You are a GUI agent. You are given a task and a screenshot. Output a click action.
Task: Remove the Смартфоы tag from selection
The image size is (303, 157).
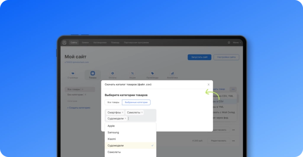122,112
